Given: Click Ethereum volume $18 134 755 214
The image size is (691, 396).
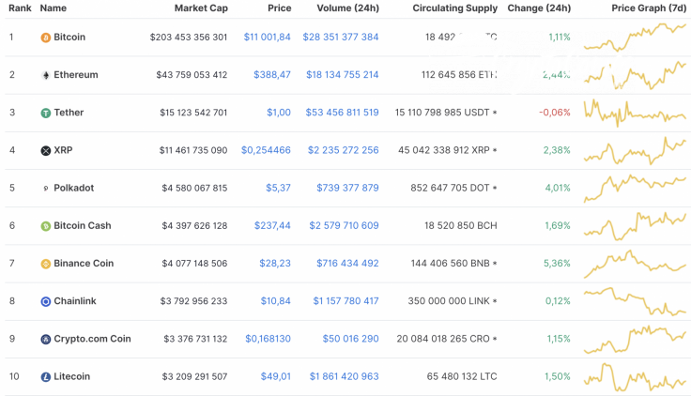Looking at the screenshot, I should click(x=343, y=75).
